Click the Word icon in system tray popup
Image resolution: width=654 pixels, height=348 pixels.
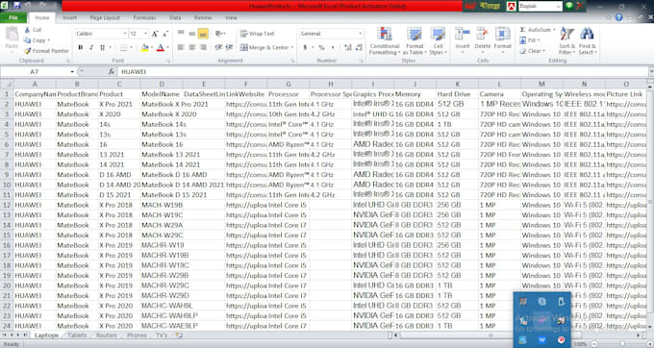pyautogui.click(x=541, y=340)
